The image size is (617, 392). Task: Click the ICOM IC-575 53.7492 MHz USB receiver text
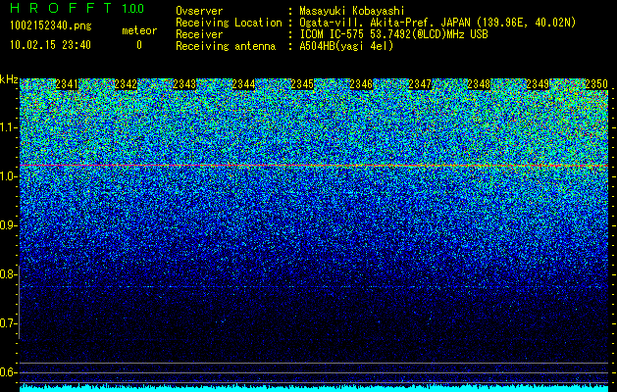point(393,34)
